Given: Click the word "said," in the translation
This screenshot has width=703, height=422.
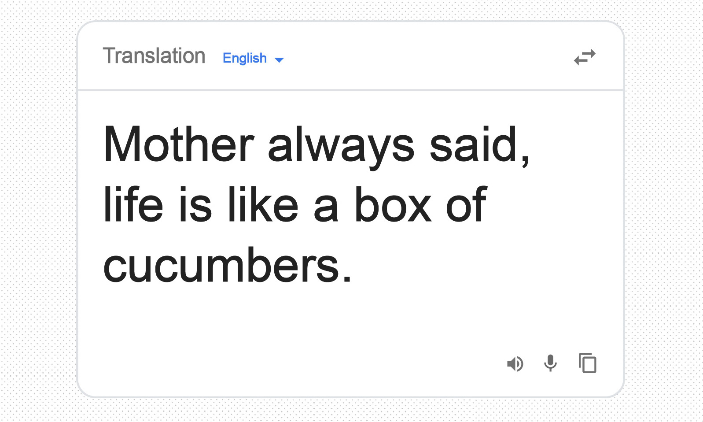Looking at the screenshot, I should [x=479, y=146].
